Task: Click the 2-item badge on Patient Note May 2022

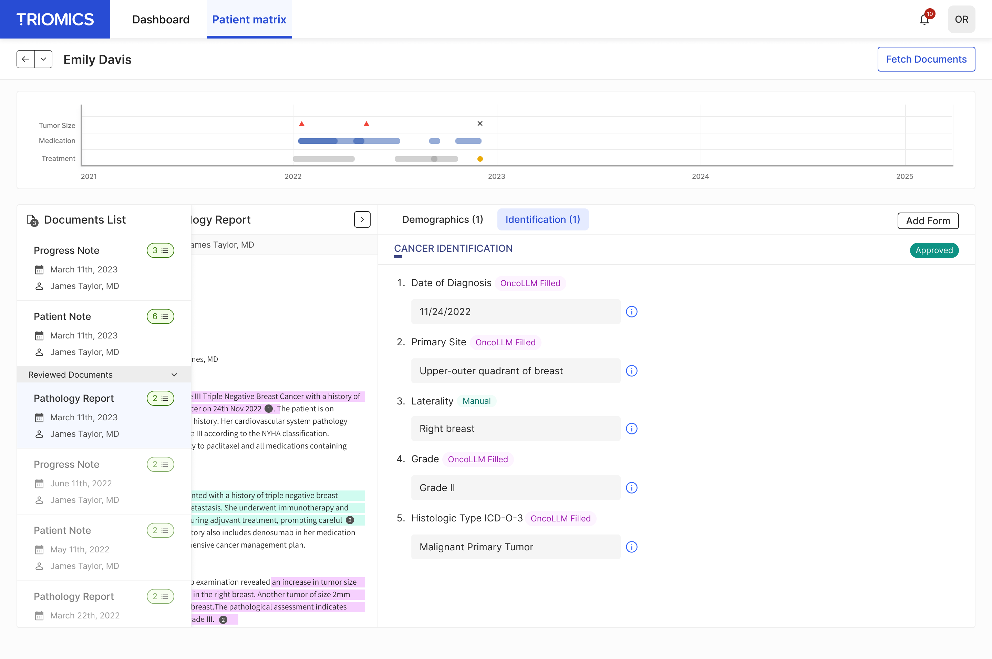Action: click(161, 530)
